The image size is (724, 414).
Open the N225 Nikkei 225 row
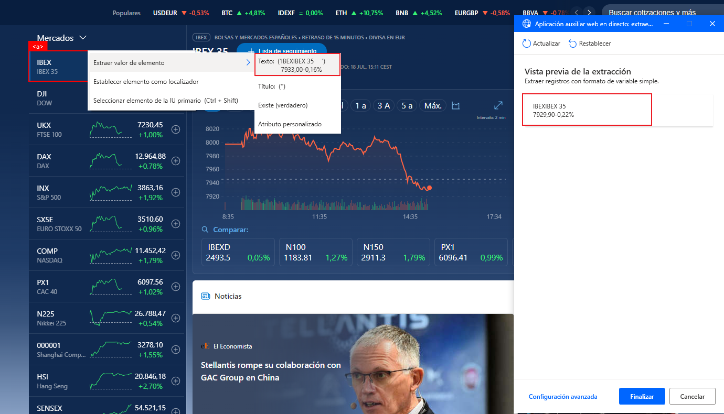pyautogui.click(x=107, y=318)
